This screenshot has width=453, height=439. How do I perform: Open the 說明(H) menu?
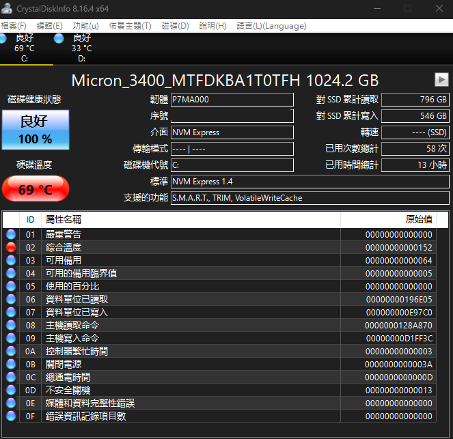tap(212, 26)
